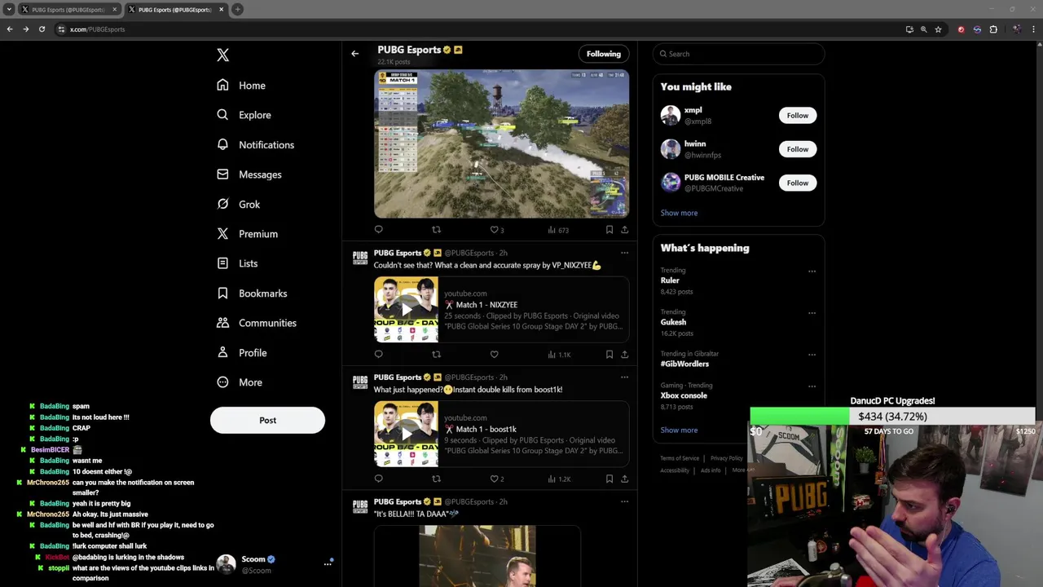Viewport: 1043px width, 587px height.
Task: Repost the gameplay video post
Action: [x=436, y=230]
